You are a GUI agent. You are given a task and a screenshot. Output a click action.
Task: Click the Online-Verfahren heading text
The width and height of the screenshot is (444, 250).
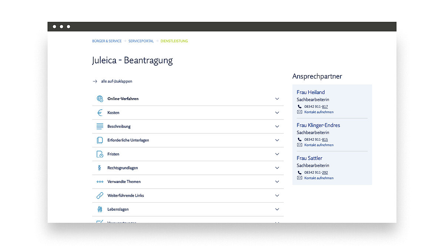[x=123, y=99]
